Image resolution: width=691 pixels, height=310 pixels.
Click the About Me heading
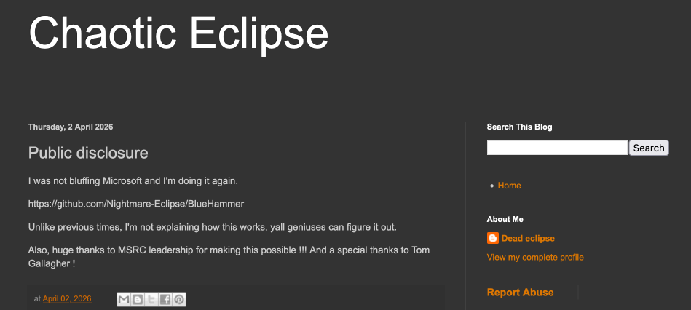click(x=505, y=219)
